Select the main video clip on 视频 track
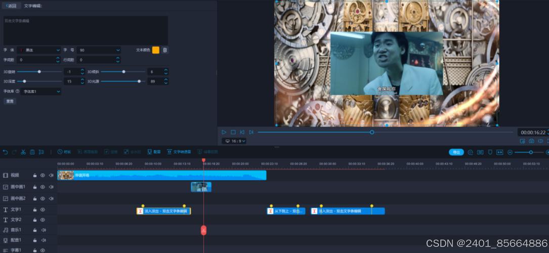Screen dimensions: 549x253 coord(162,175)
